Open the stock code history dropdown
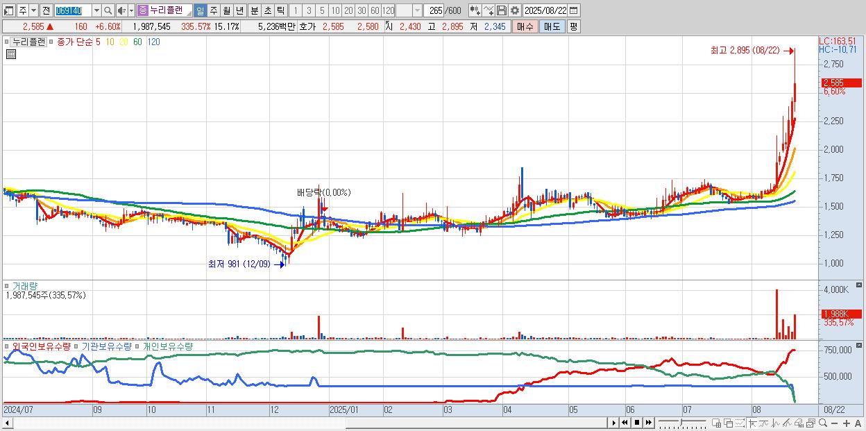The width and height of the screenshot is (866, 431). click(x=96, y=10)
